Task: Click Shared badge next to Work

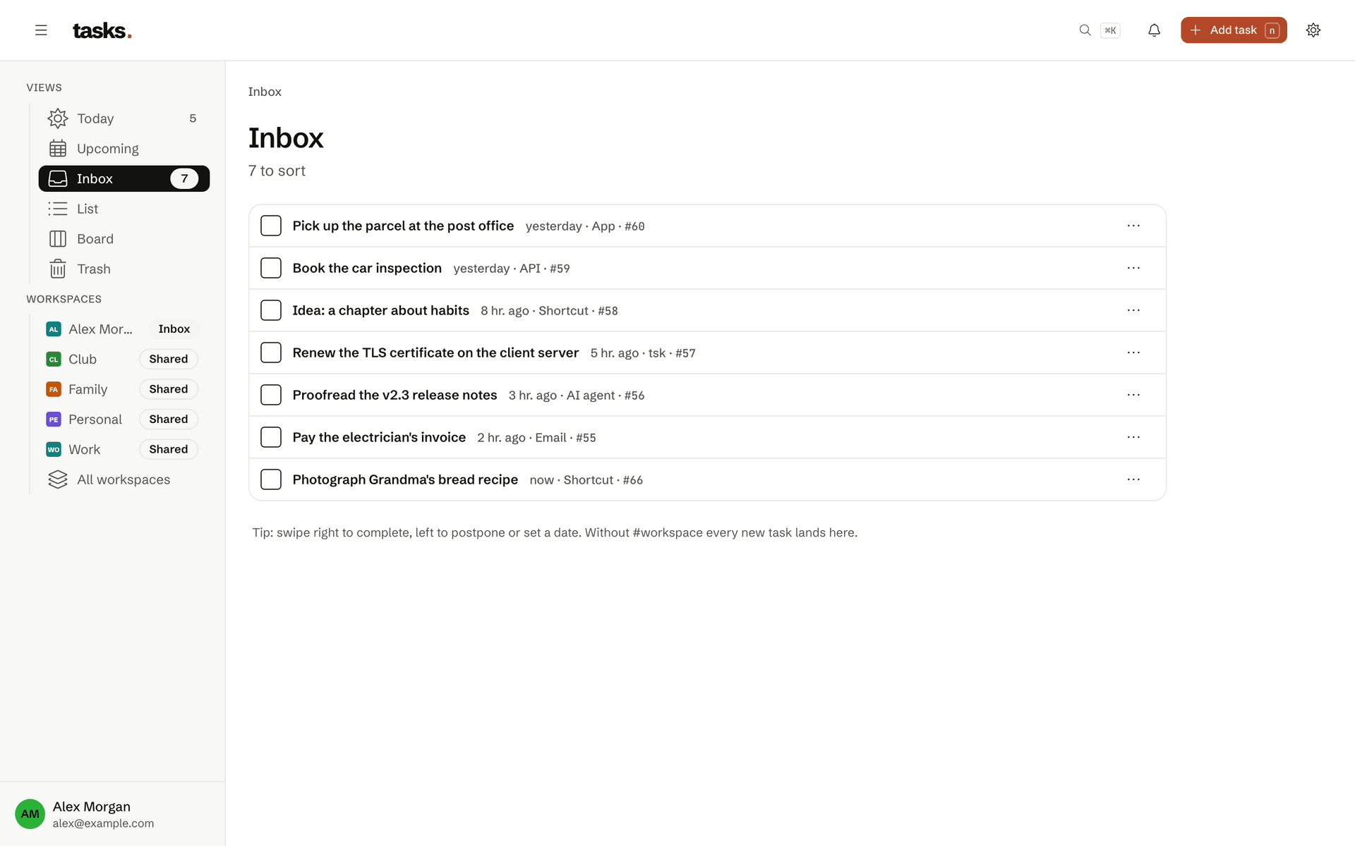Action: pyautogui.click(x=169, y=450)
